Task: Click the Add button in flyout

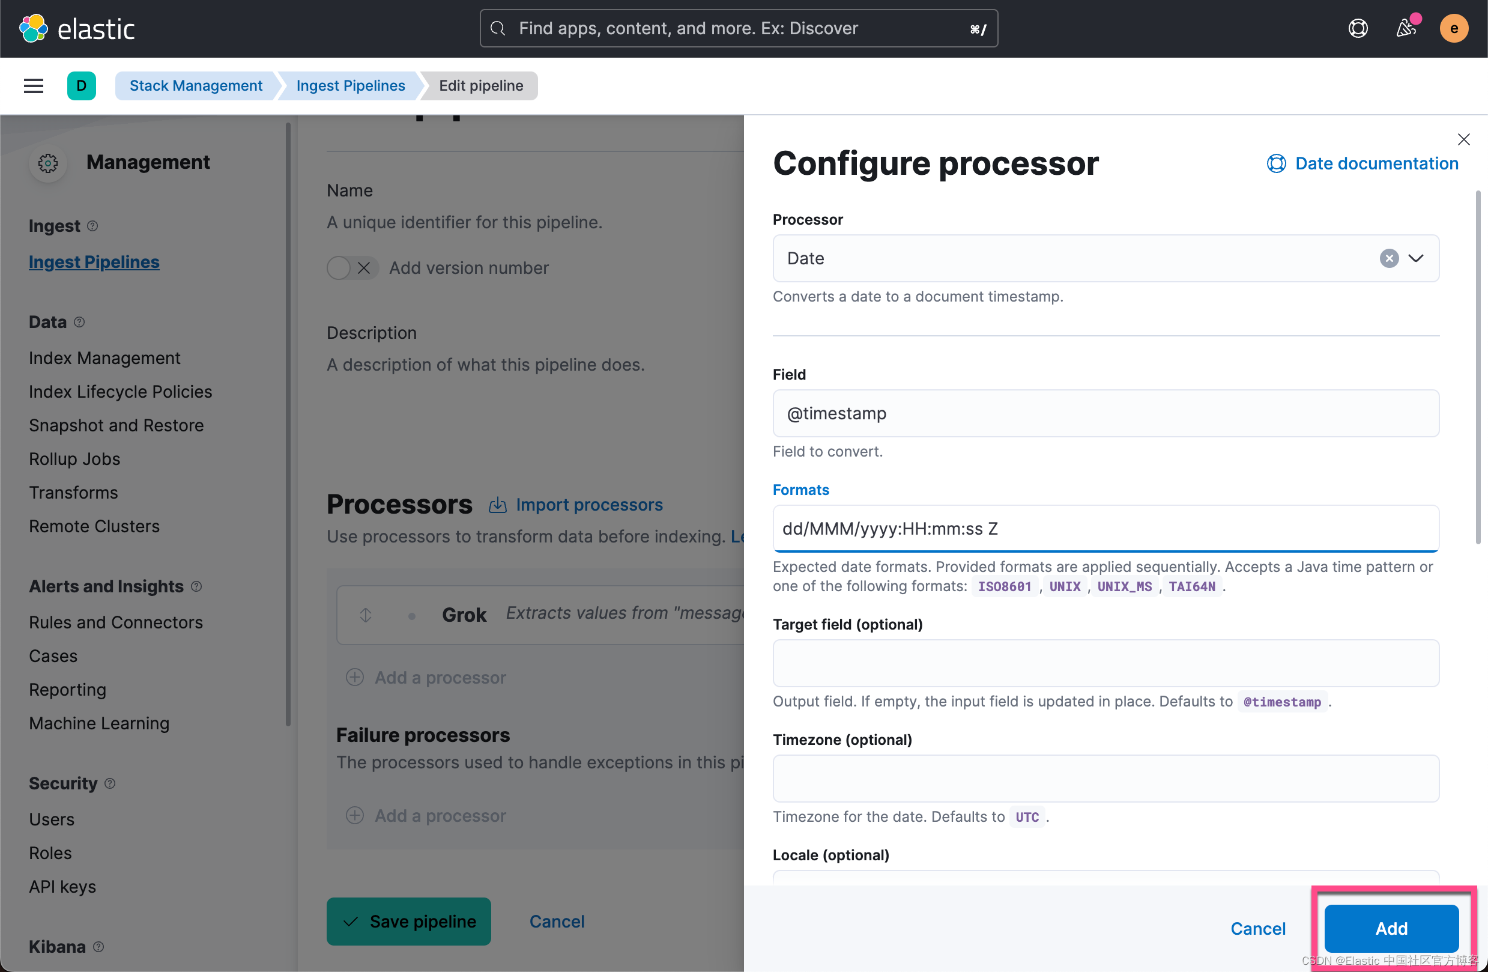Action: click(1391, 928)
